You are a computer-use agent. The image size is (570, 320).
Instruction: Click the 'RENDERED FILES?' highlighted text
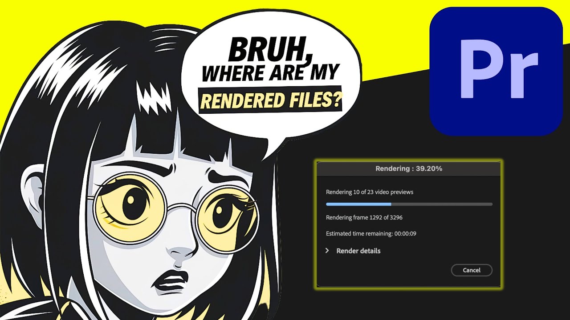click(271, 100)
